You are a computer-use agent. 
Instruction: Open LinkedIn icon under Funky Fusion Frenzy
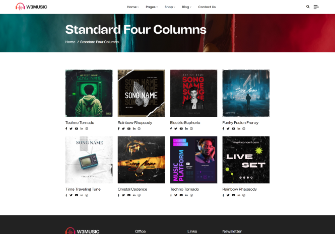point(239,128)
